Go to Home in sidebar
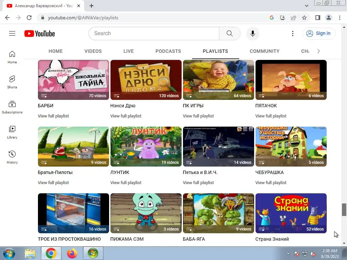This screenshot has width=347, height=260. [12, 57]
